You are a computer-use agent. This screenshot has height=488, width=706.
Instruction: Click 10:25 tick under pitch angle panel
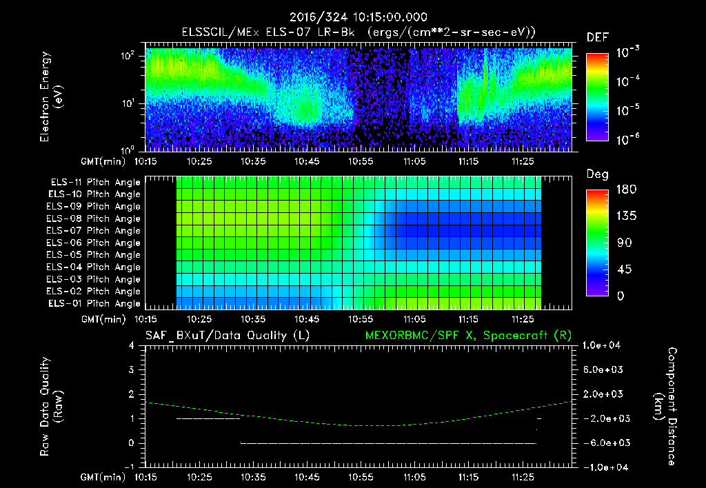click(x=199, y=319)
